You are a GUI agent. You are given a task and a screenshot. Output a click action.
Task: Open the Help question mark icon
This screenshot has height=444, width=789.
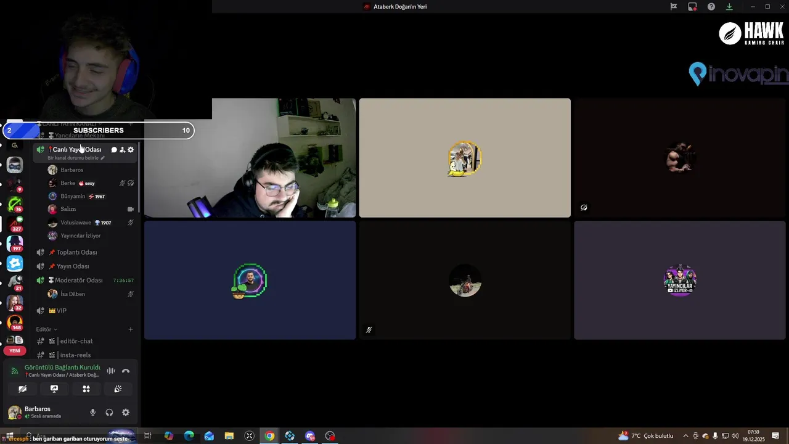[711, 7]
